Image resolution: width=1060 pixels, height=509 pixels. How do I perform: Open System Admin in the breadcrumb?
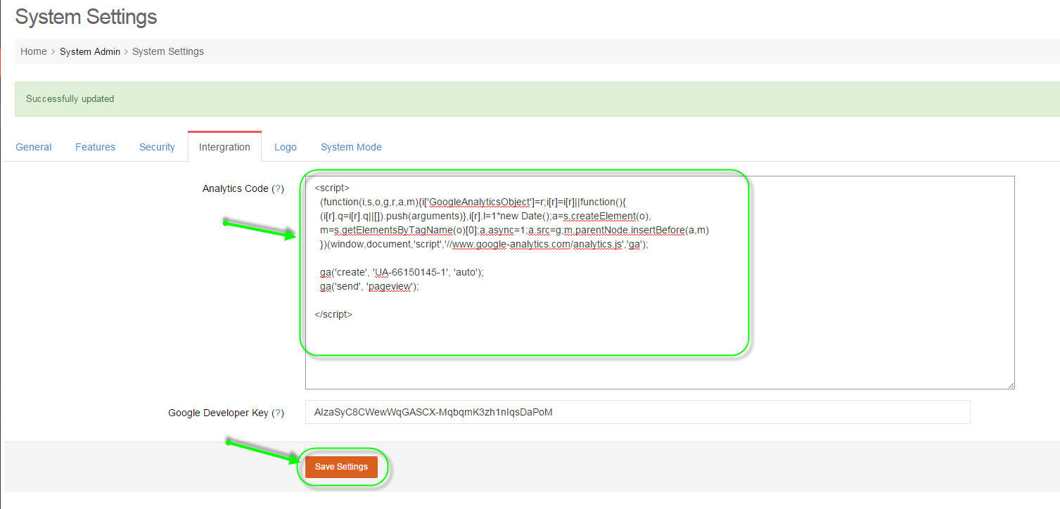pyautogui.click(x=90, y=51)
